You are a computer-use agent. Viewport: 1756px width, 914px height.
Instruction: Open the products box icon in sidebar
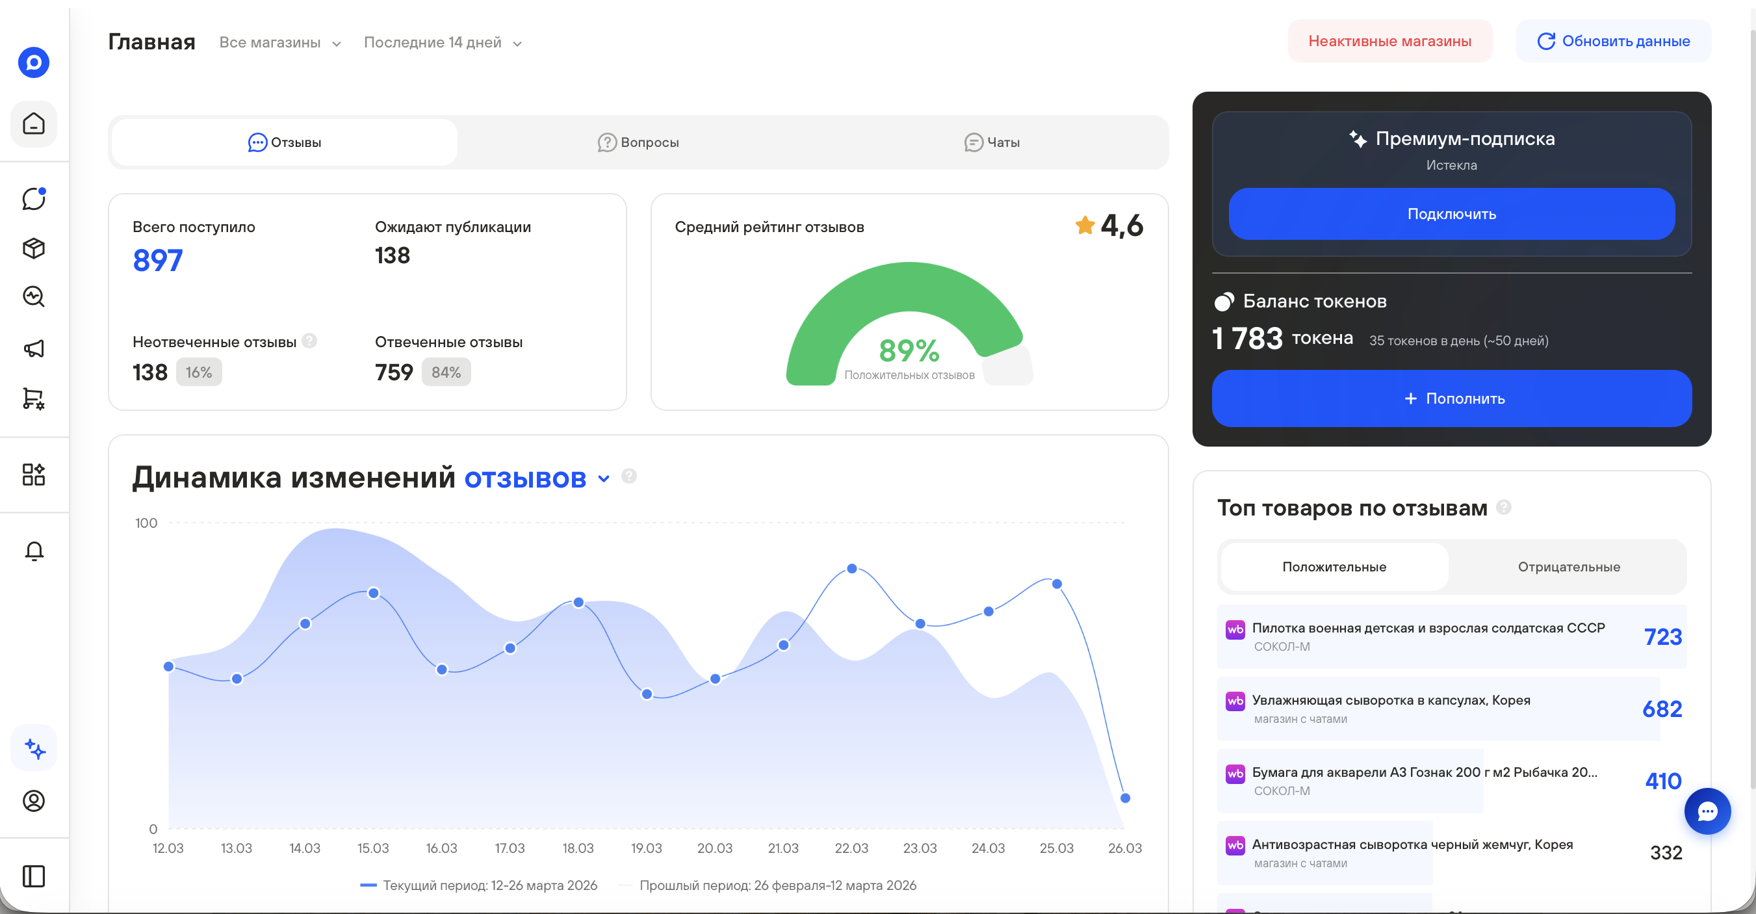click(x=33, y=248)
